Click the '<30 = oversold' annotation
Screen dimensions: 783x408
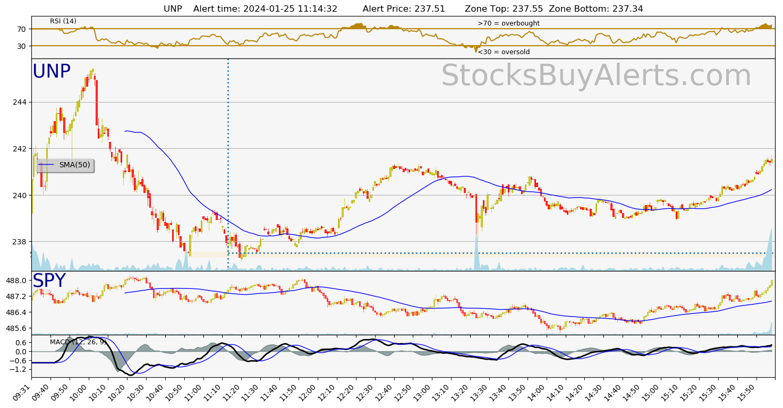[x=503, y=52]
